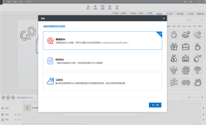The width and height of the screenshot is (206, 125).
Task: Click the 下一步 next button
Action: tap(155, 105)
